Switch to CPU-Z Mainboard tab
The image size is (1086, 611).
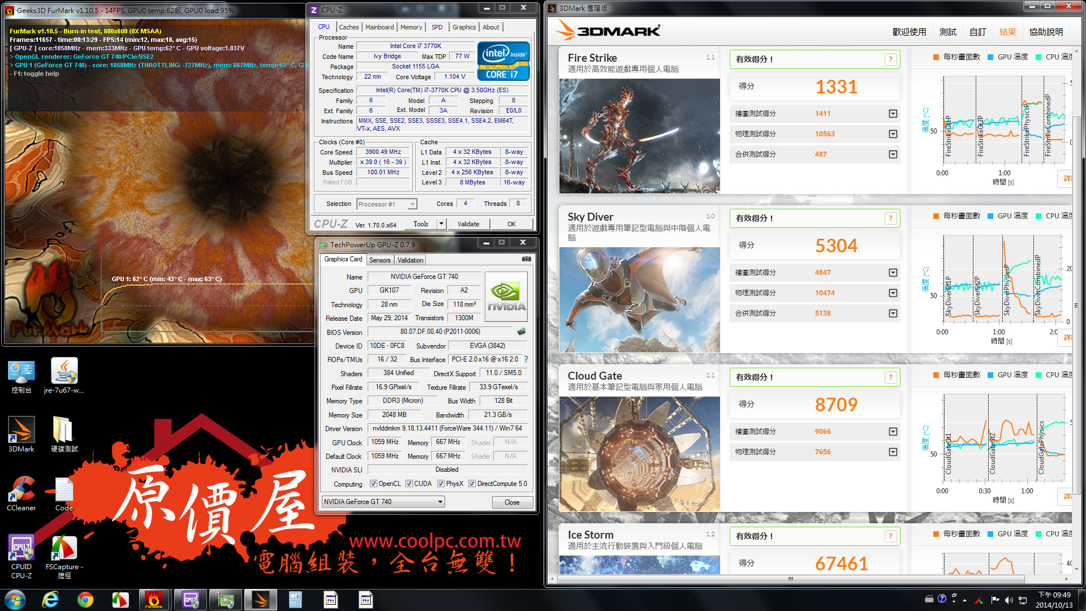380,27
